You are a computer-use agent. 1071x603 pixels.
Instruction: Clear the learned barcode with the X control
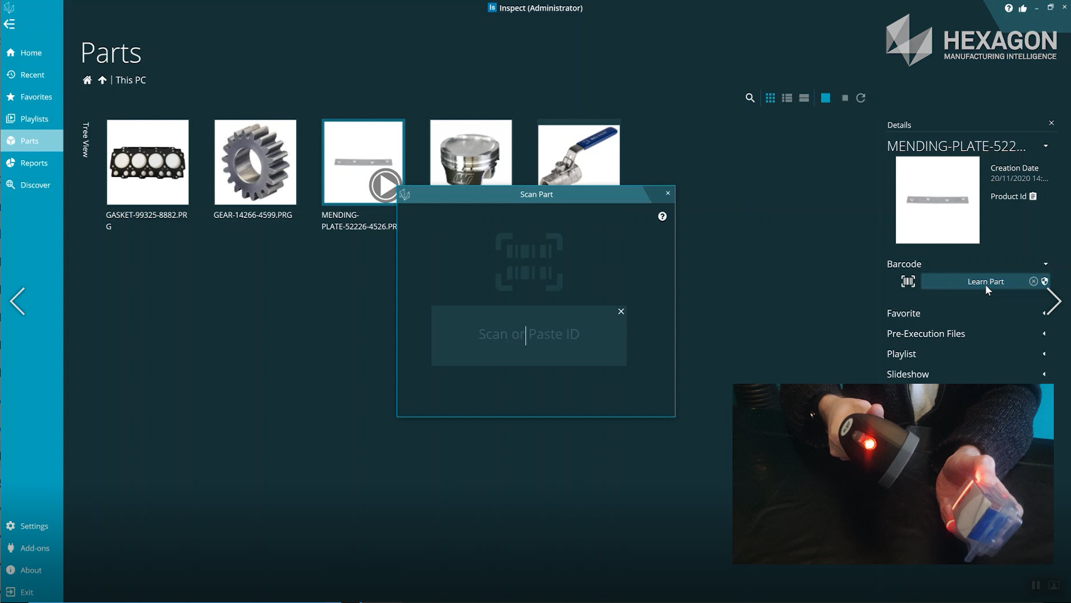(x=1033, y=282)
